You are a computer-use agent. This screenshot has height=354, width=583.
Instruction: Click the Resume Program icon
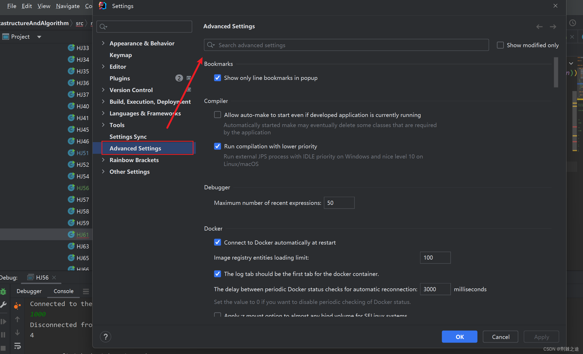pos(3,322)
